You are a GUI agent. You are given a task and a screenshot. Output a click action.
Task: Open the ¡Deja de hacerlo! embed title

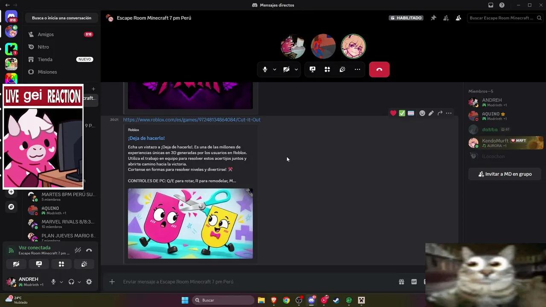point(146,138)
